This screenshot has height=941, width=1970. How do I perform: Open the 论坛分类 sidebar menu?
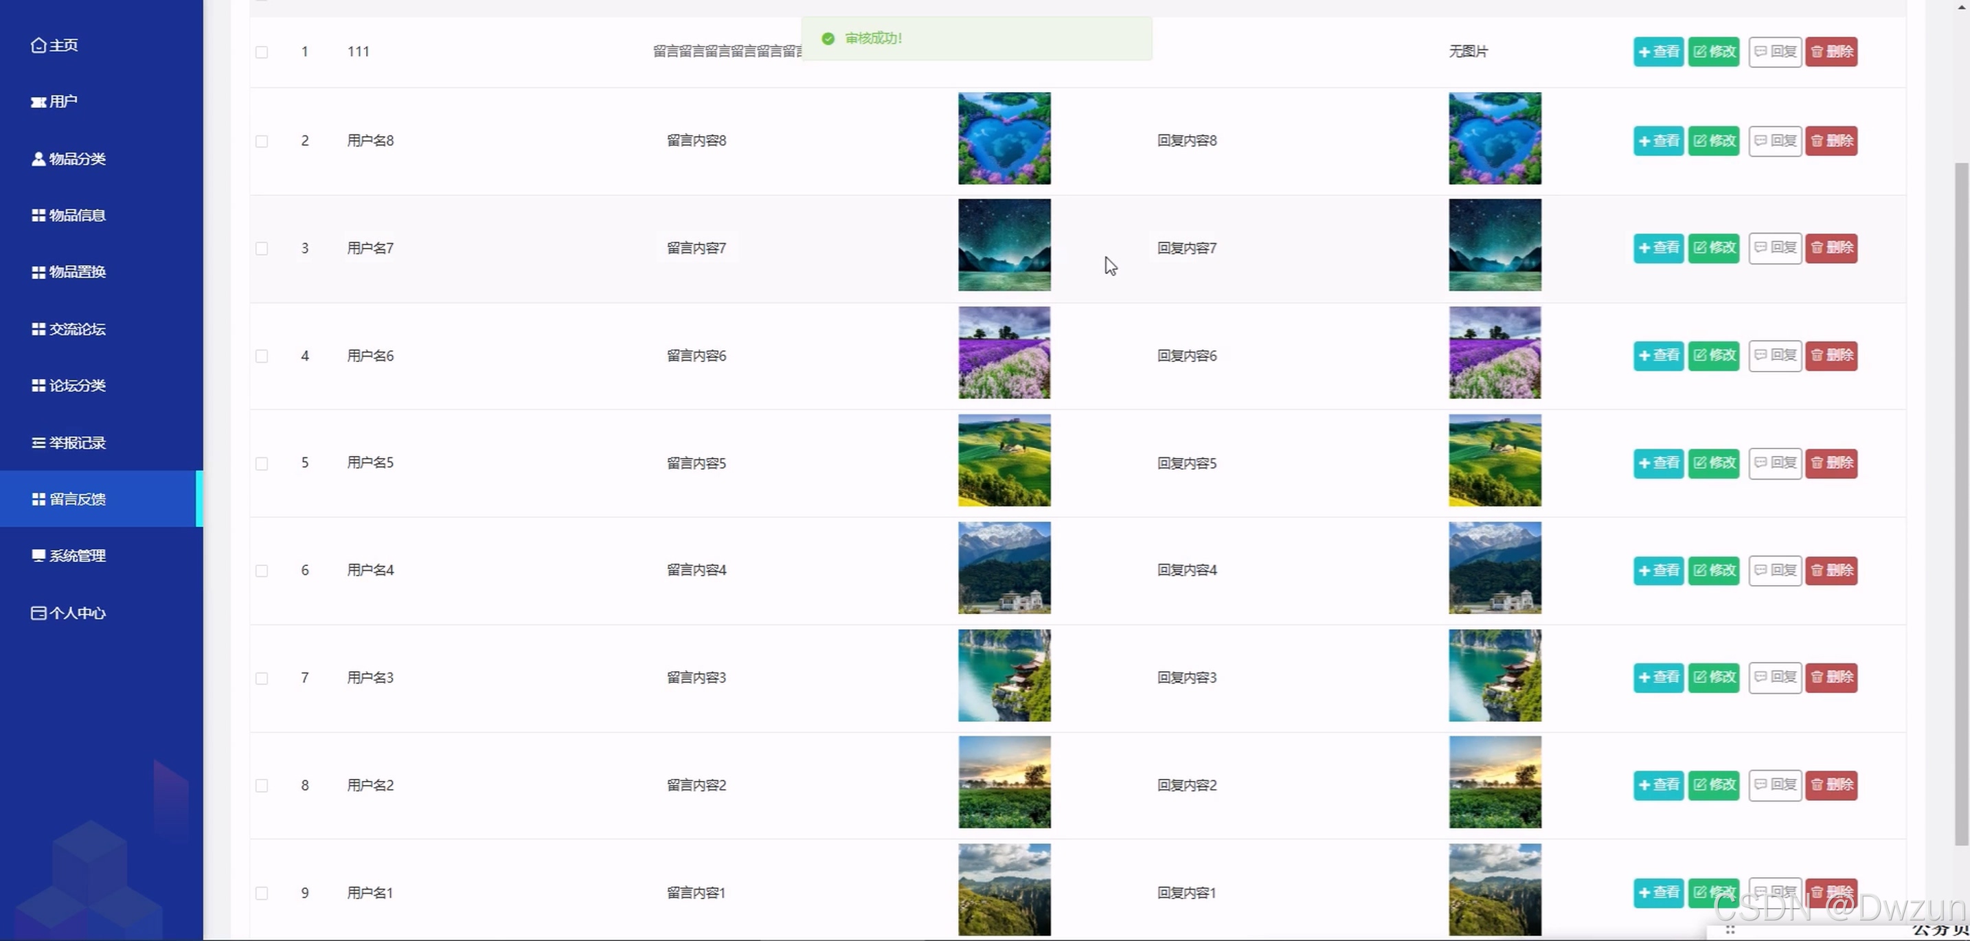tap(76, 385)
